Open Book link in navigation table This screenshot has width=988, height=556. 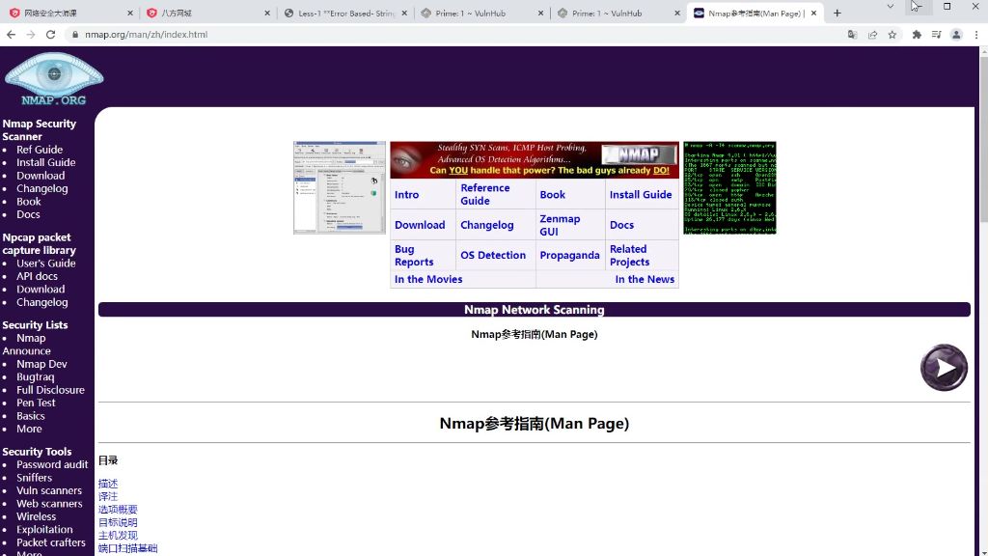552,195
